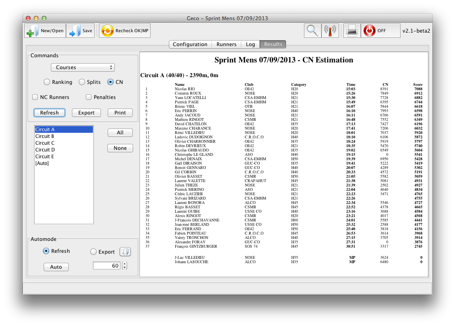Click the Save stage icon
The height and width of the screenshot is (326, 455).
point(75,31)
